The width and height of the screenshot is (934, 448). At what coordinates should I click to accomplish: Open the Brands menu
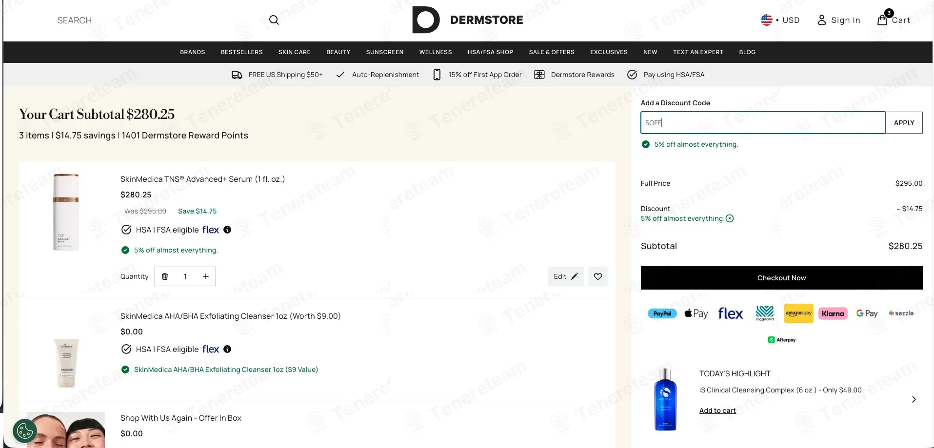[193, 52]
